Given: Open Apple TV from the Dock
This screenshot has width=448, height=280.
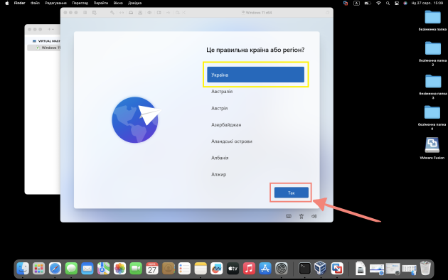Looking at the screenshot, I should pos(233,269).
